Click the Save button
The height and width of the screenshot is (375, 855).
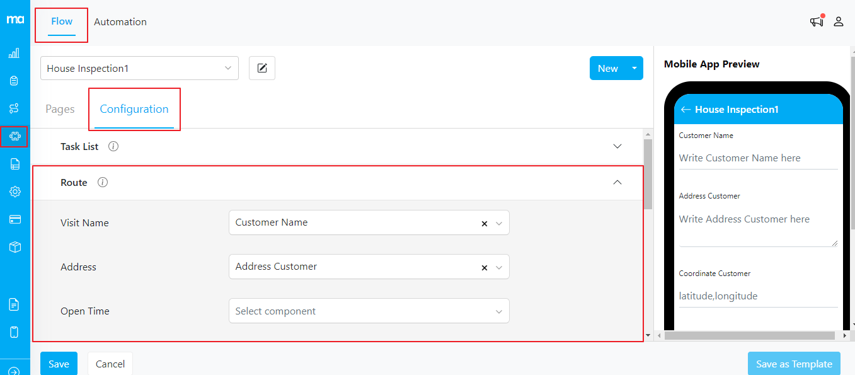pos(59,364)
